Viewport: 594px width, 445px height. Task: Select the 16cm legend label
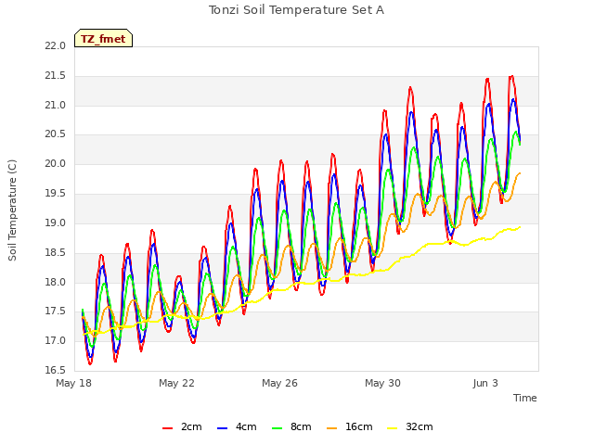359,426
